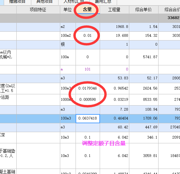180x174 pixels.
Task: Select 综合单价 cell 52.17
Action: pyautogui.click(x=144, y=78)
